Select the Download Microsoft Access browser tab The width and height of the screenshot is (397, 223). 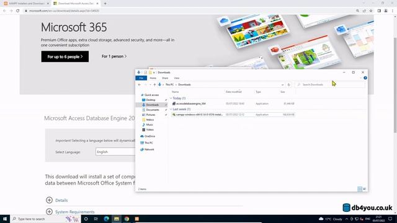(x=76, y=4)
